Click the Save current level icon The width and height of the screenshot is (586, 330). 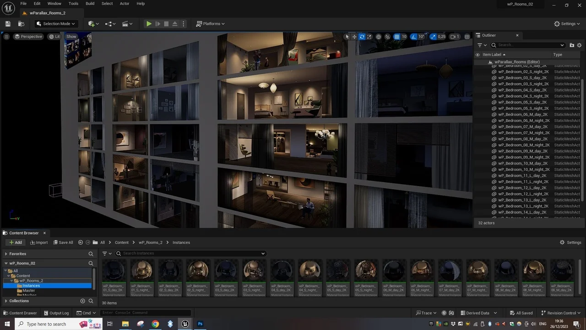pos(8,24)
